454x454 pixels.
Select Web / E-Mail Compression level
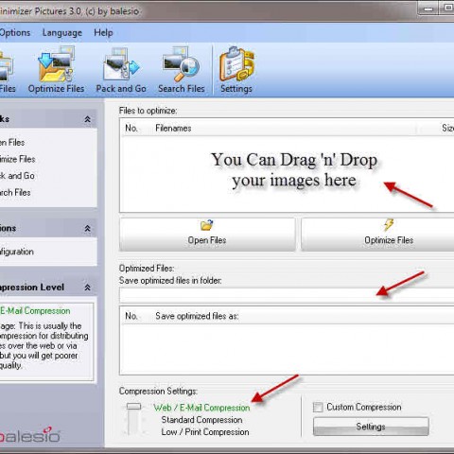201,408
